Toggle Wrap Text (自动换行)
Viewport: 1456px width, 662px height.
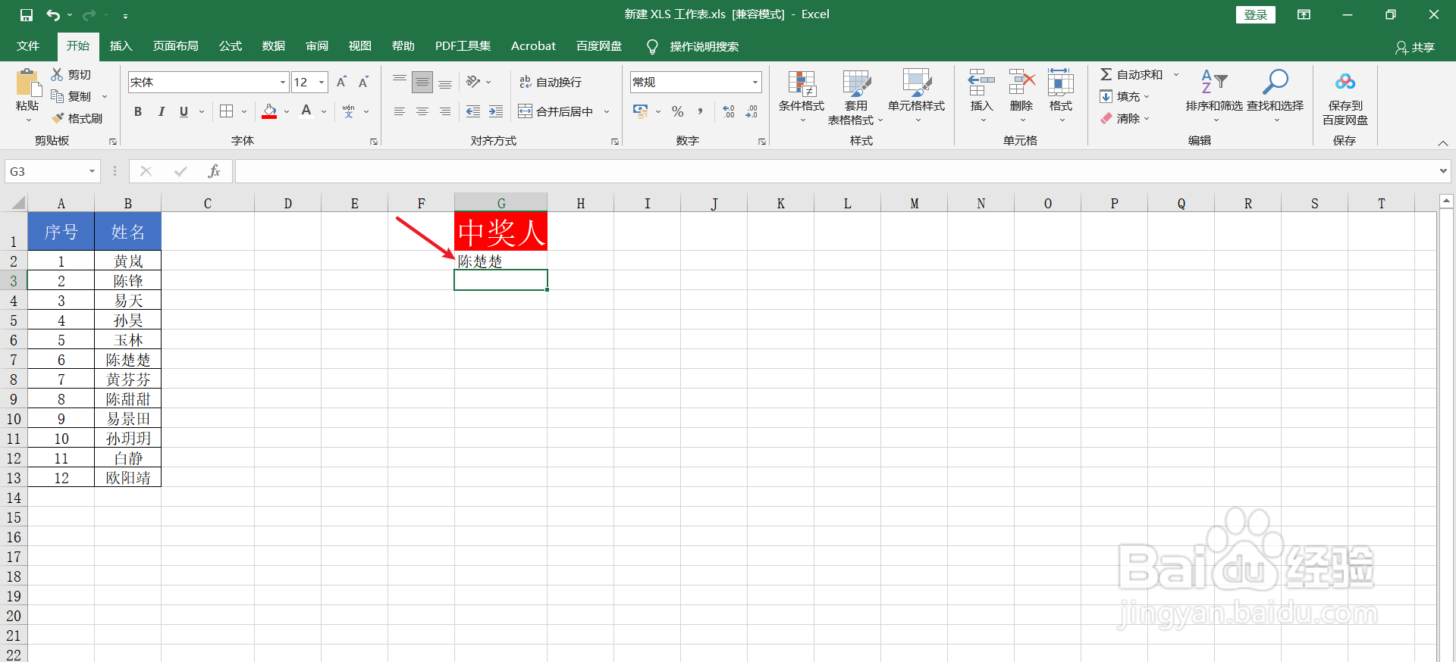click(x=551, y=82)
